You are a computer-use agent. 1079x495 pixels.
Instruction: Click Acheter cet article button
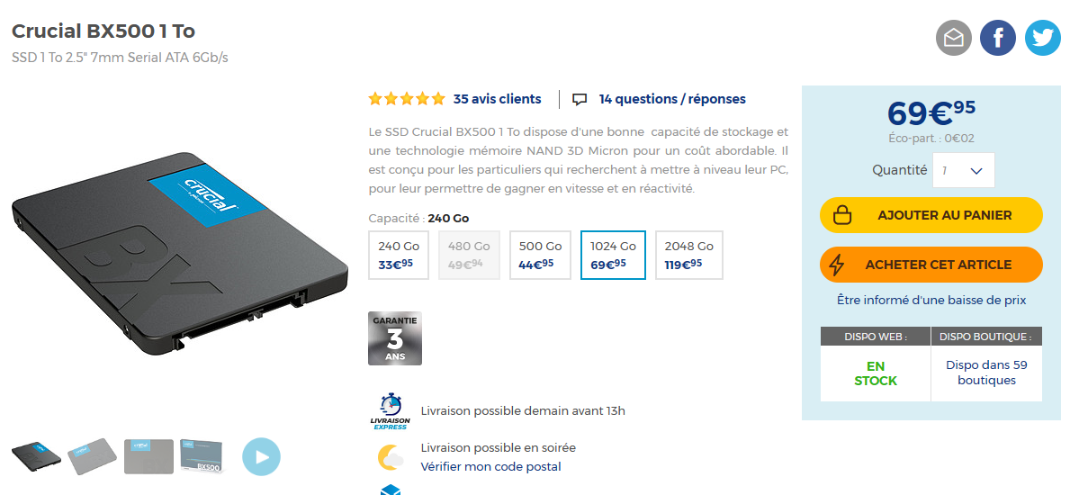coord(931,265)
